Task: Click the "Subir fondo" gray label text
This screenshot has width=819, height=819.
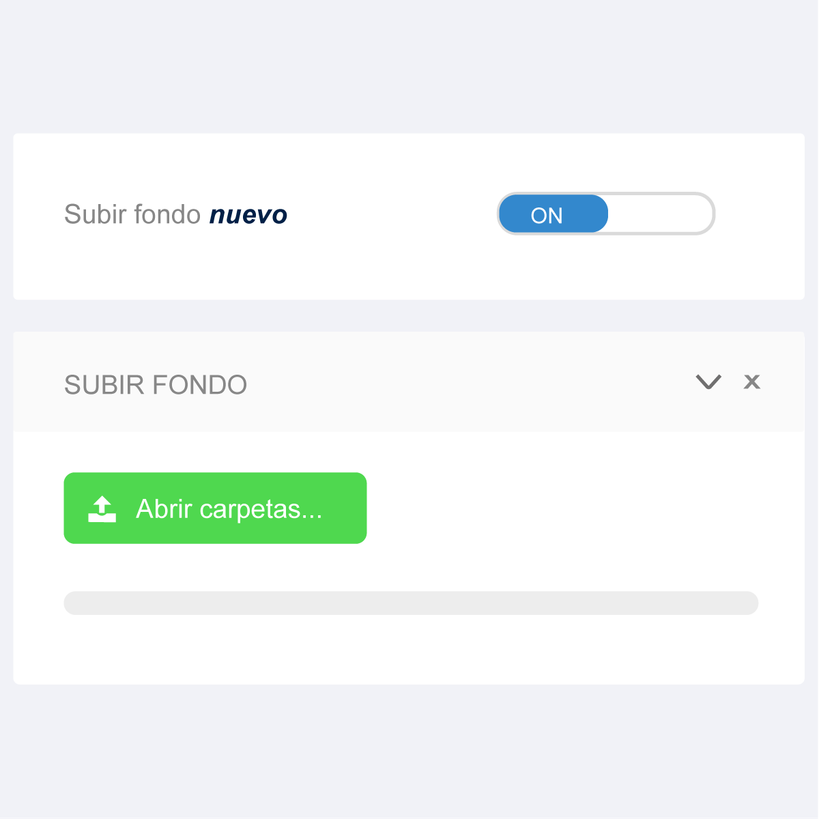Action: click(x=132, y=214)
